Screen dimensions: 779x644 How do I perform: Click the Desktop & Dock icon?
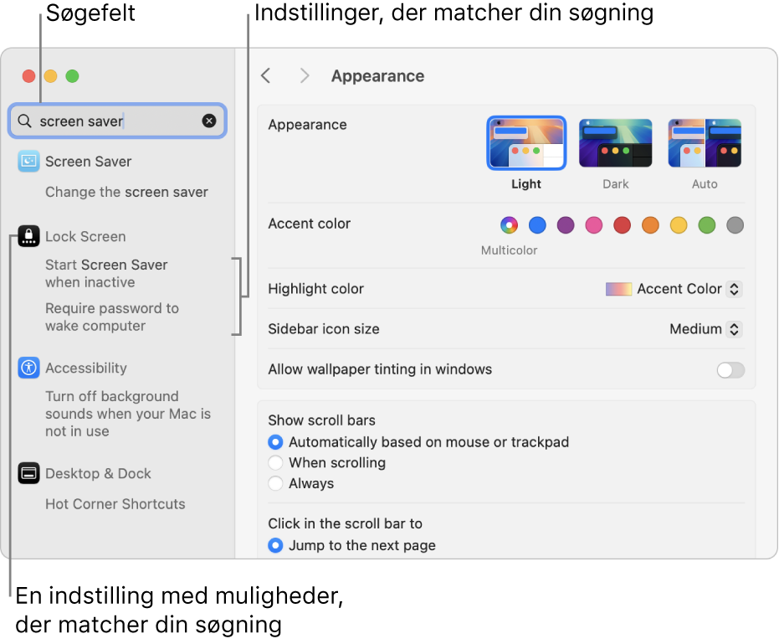coord(28,473)
